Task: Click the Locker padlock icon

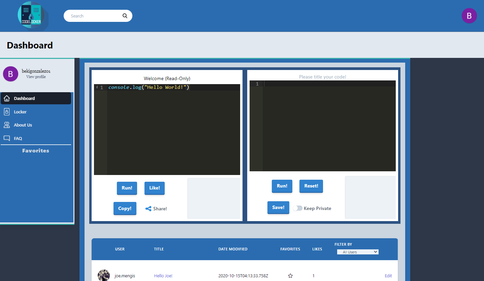Action: click(6, 112)
